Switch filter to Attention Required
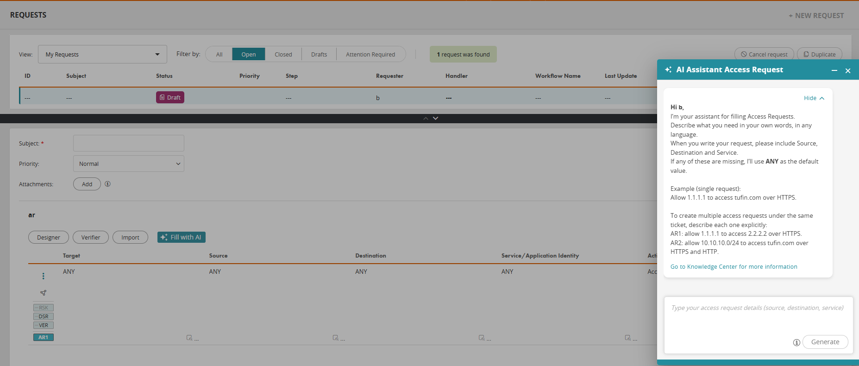The image size is (859, 366). (x=370, y=54)
